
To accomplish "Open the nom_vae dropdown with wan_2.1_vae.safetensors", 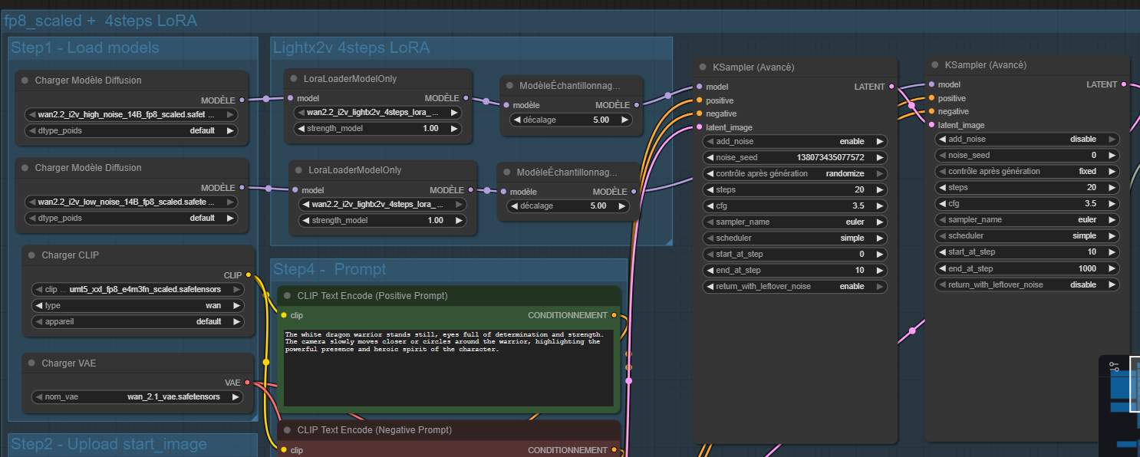I will (138, 397).
